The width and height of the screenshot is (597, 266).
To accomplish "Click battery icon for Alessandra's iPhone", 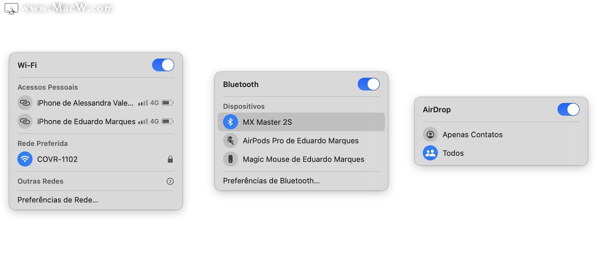I will point(168,103).
